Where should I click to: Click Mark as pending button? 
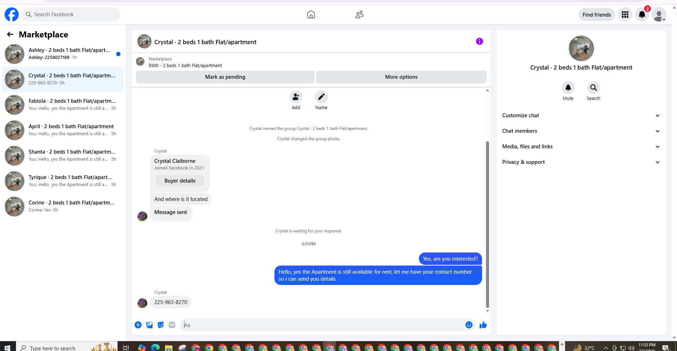point(225,77)
